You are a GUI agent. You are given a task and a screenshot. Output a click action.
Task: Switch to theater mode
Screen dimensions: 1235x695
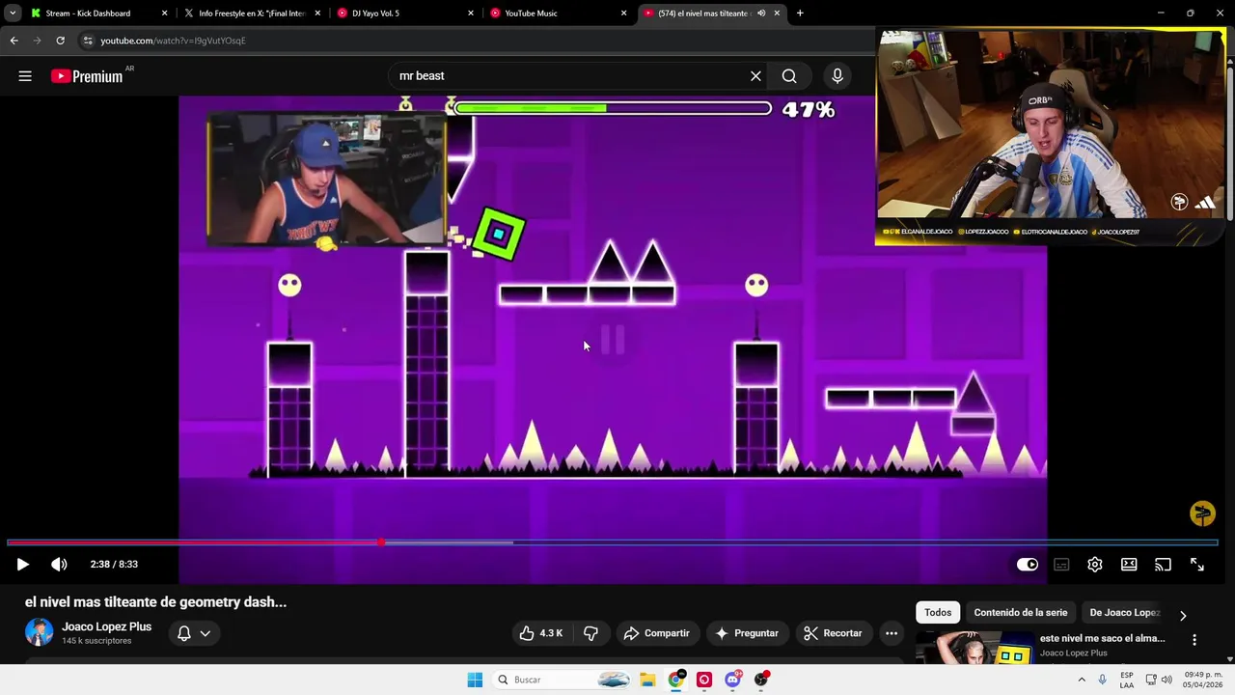pos(1129,565)
